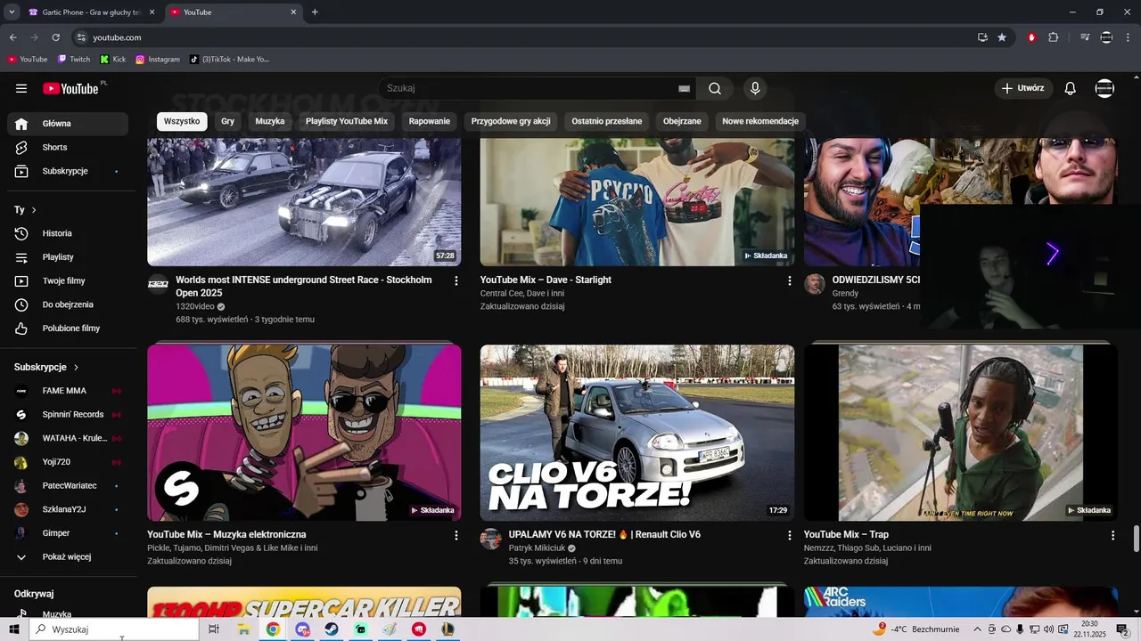Open FAME MMA channel subscription
The image size is (1141, 641).
[68, 391]
